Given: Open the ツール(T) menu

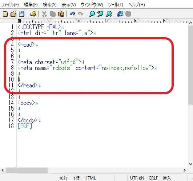Looking at the screenshot, I should pyautogui.click(x=116, y=5).
